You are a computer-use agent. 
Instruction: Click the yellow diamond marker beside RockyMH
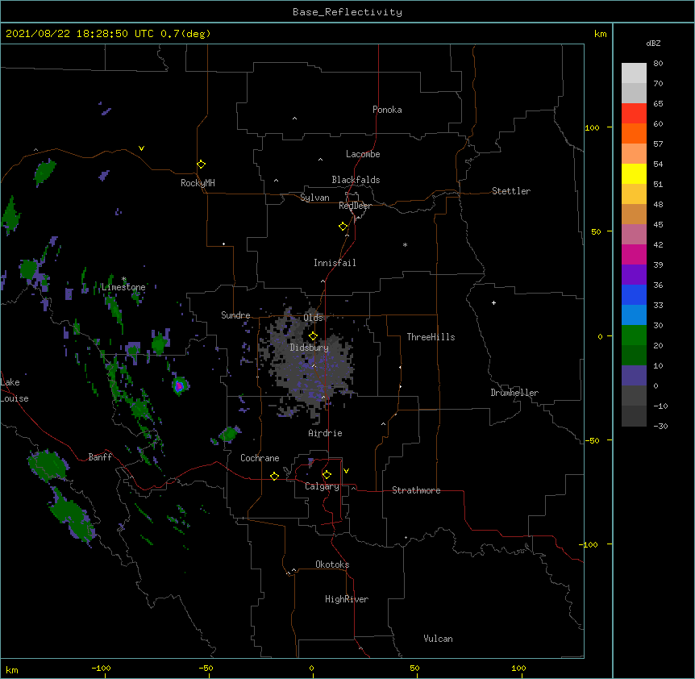(202, 165)
